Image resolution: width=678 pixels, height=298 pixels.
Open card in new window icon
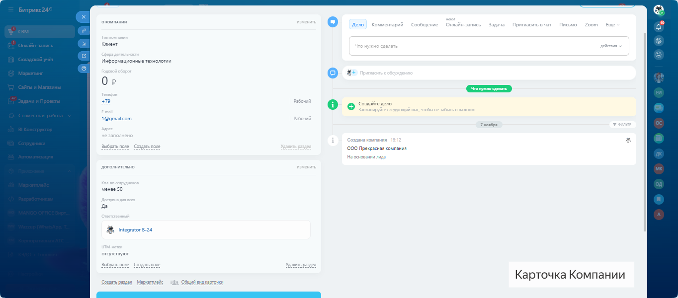(84, 56)
